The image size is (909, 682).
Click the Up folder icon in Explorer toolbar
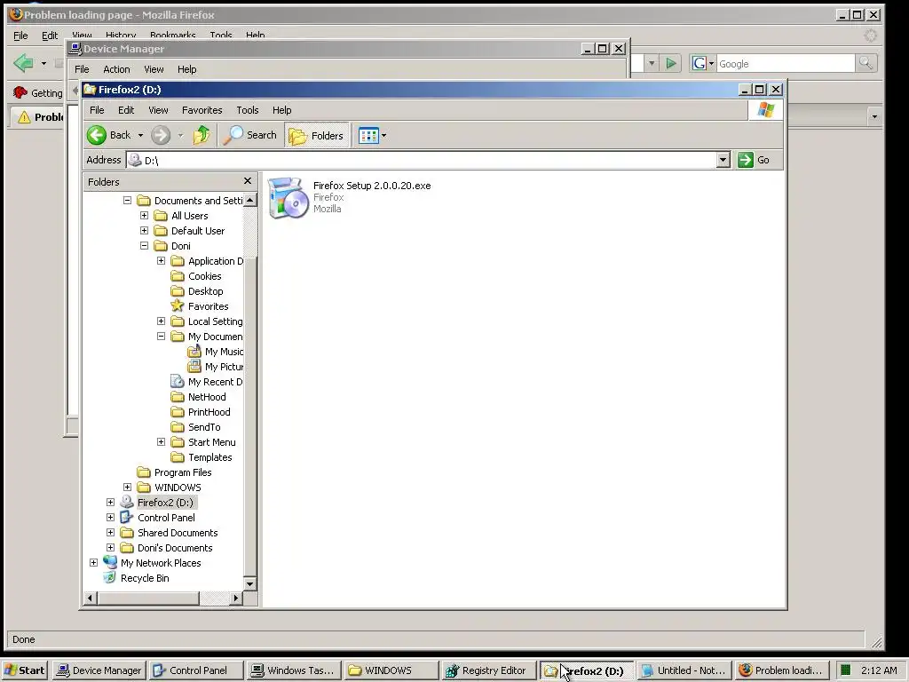[202, 135]
